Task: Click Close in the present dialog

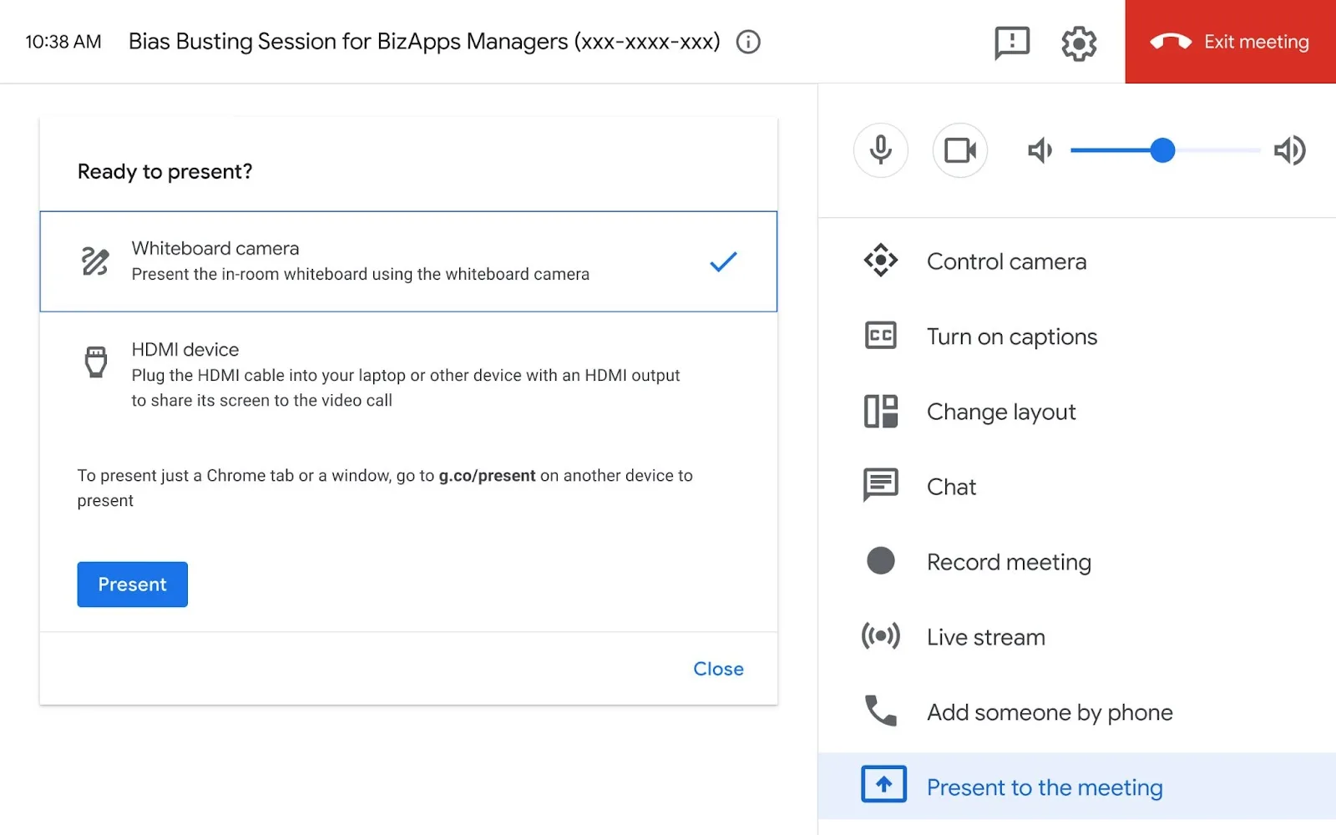Action: point(717,669)
